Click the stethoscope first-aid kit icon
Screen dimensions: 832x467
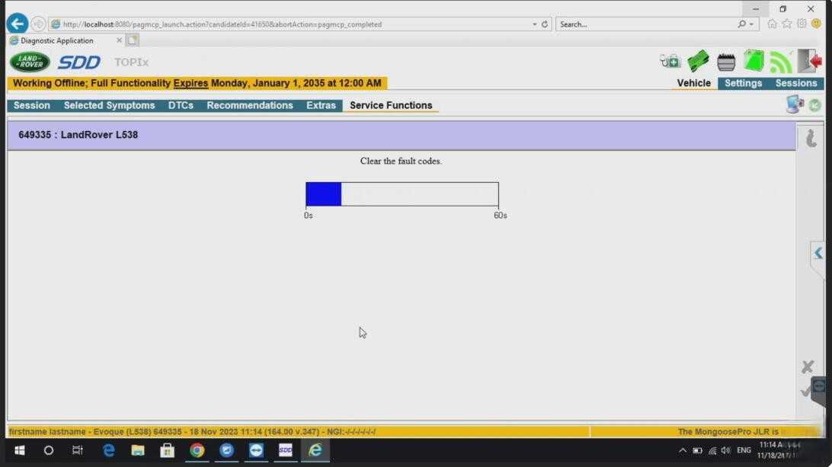pos(670,62)
